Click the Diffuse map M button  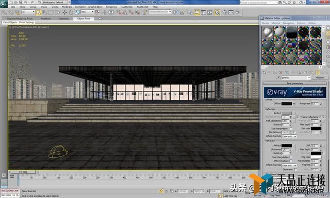294,104
